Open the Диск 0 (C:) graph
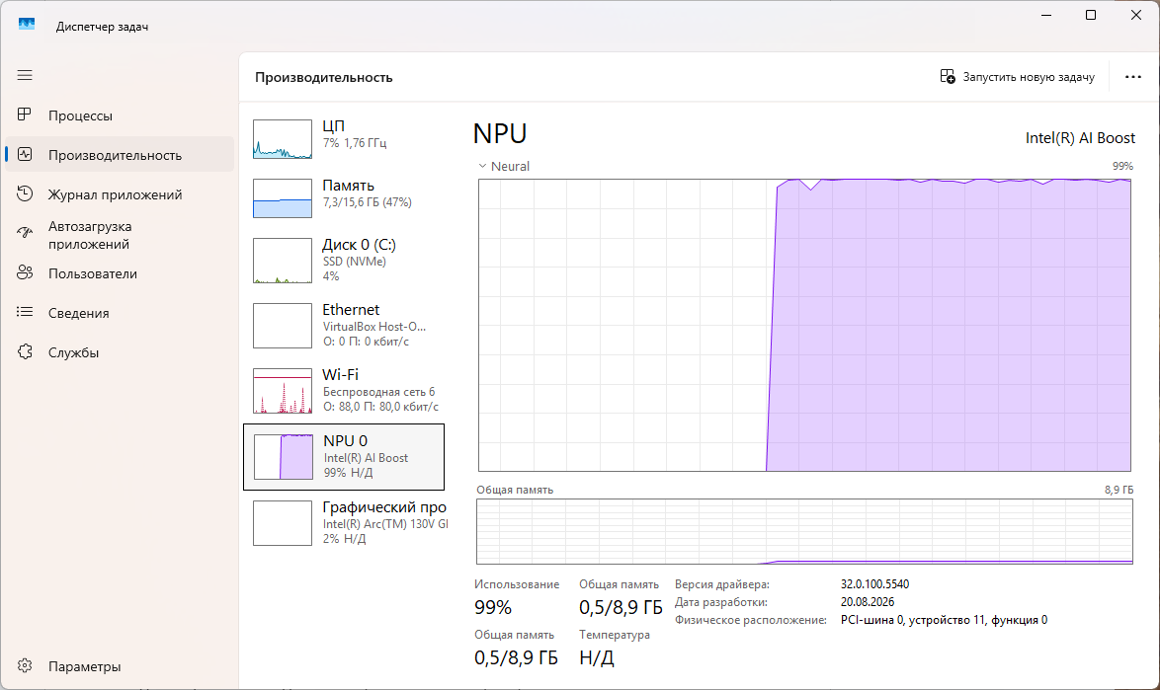Image resolution: width=1160 pixels, height=690 pixels. point(344,260)
